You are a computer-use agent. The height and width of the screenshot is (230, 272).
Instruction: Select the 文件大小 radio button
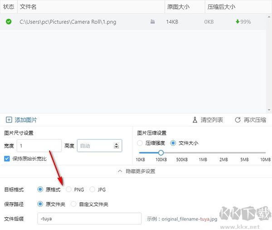173,143
